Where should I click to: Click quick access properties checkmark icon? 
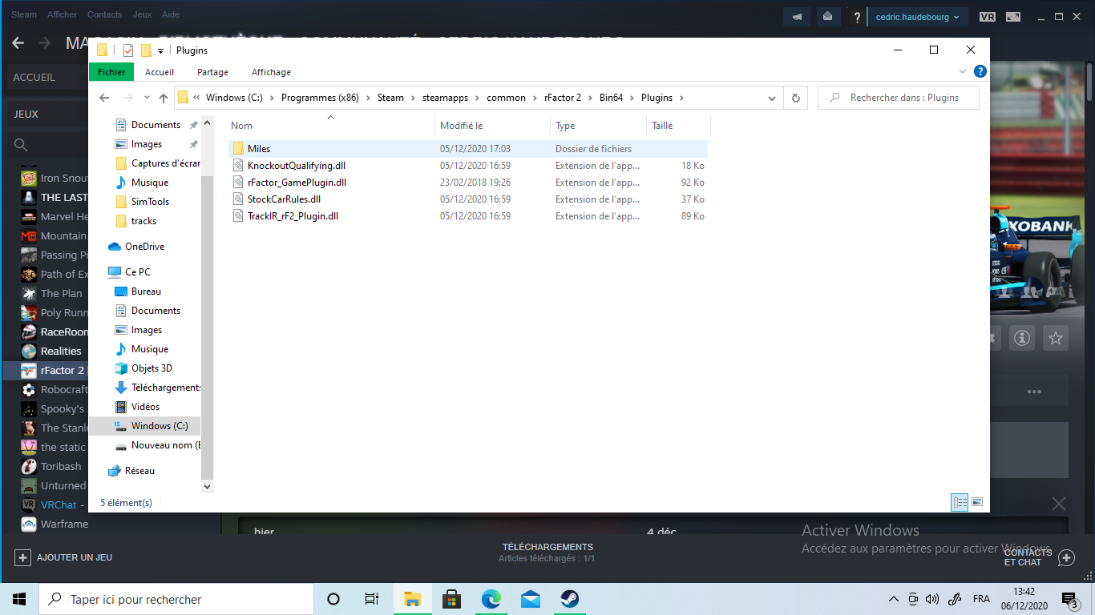point(128,50)
